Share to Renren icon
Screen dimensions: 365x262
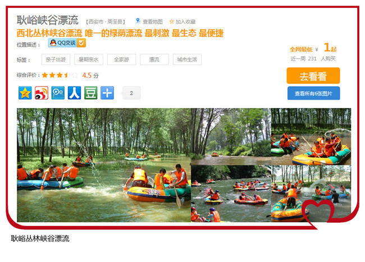click(75, 93)
